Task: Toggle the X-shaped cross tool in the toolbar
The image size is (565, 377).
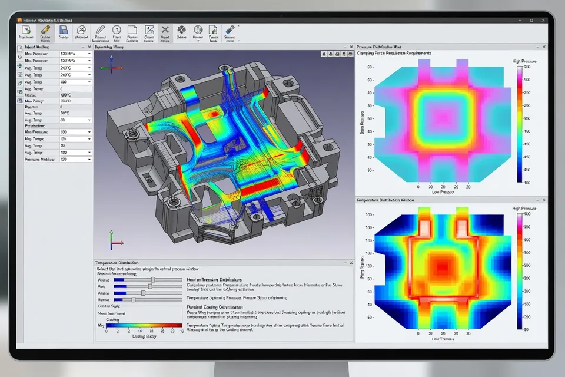Action: tap(165, 30)
